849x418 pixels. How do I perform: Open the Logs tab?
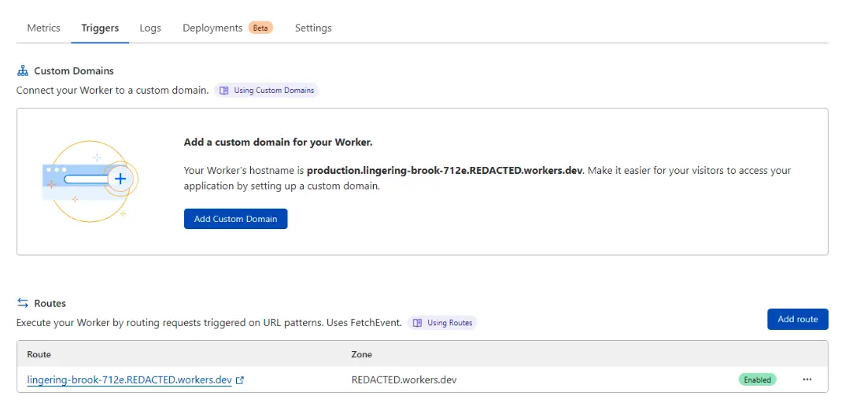[150, 28]
